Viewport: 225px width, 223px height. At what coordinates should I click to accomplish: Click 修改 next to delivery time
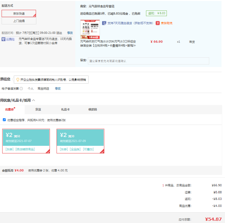pos(70,33)
